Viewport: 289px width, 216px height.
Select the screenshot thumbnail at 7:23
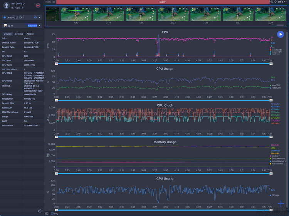pyautogui.click(x=173, y=14)
